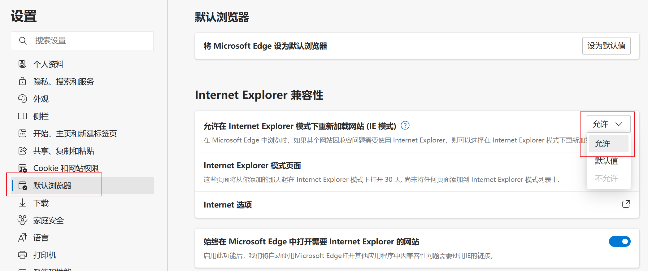The height and width of the screenshot is (271, 648).
Task: Open 开始、主页和新建标签页 settings page
Action: [x=75, y=133]
